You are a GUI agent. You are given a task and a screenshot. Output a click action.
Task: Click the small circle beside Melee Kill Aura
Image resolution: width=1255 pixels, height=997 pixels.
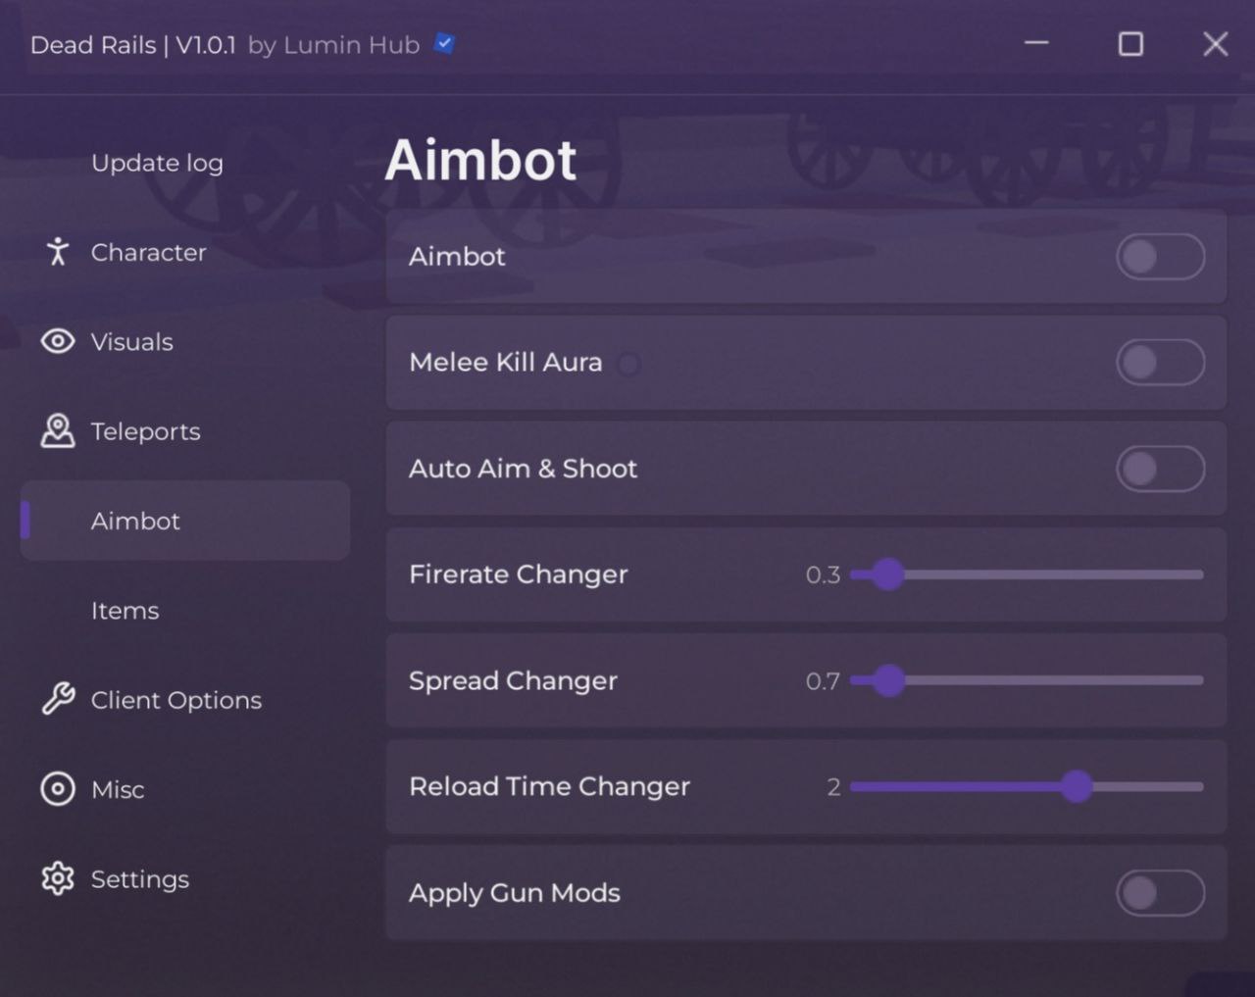629,365
